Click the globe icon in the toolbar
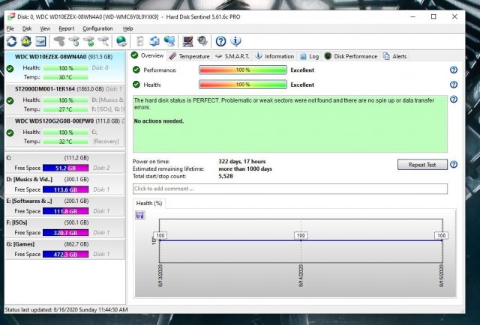The height and width of the screenshot is (325, 480). point(121,41)
